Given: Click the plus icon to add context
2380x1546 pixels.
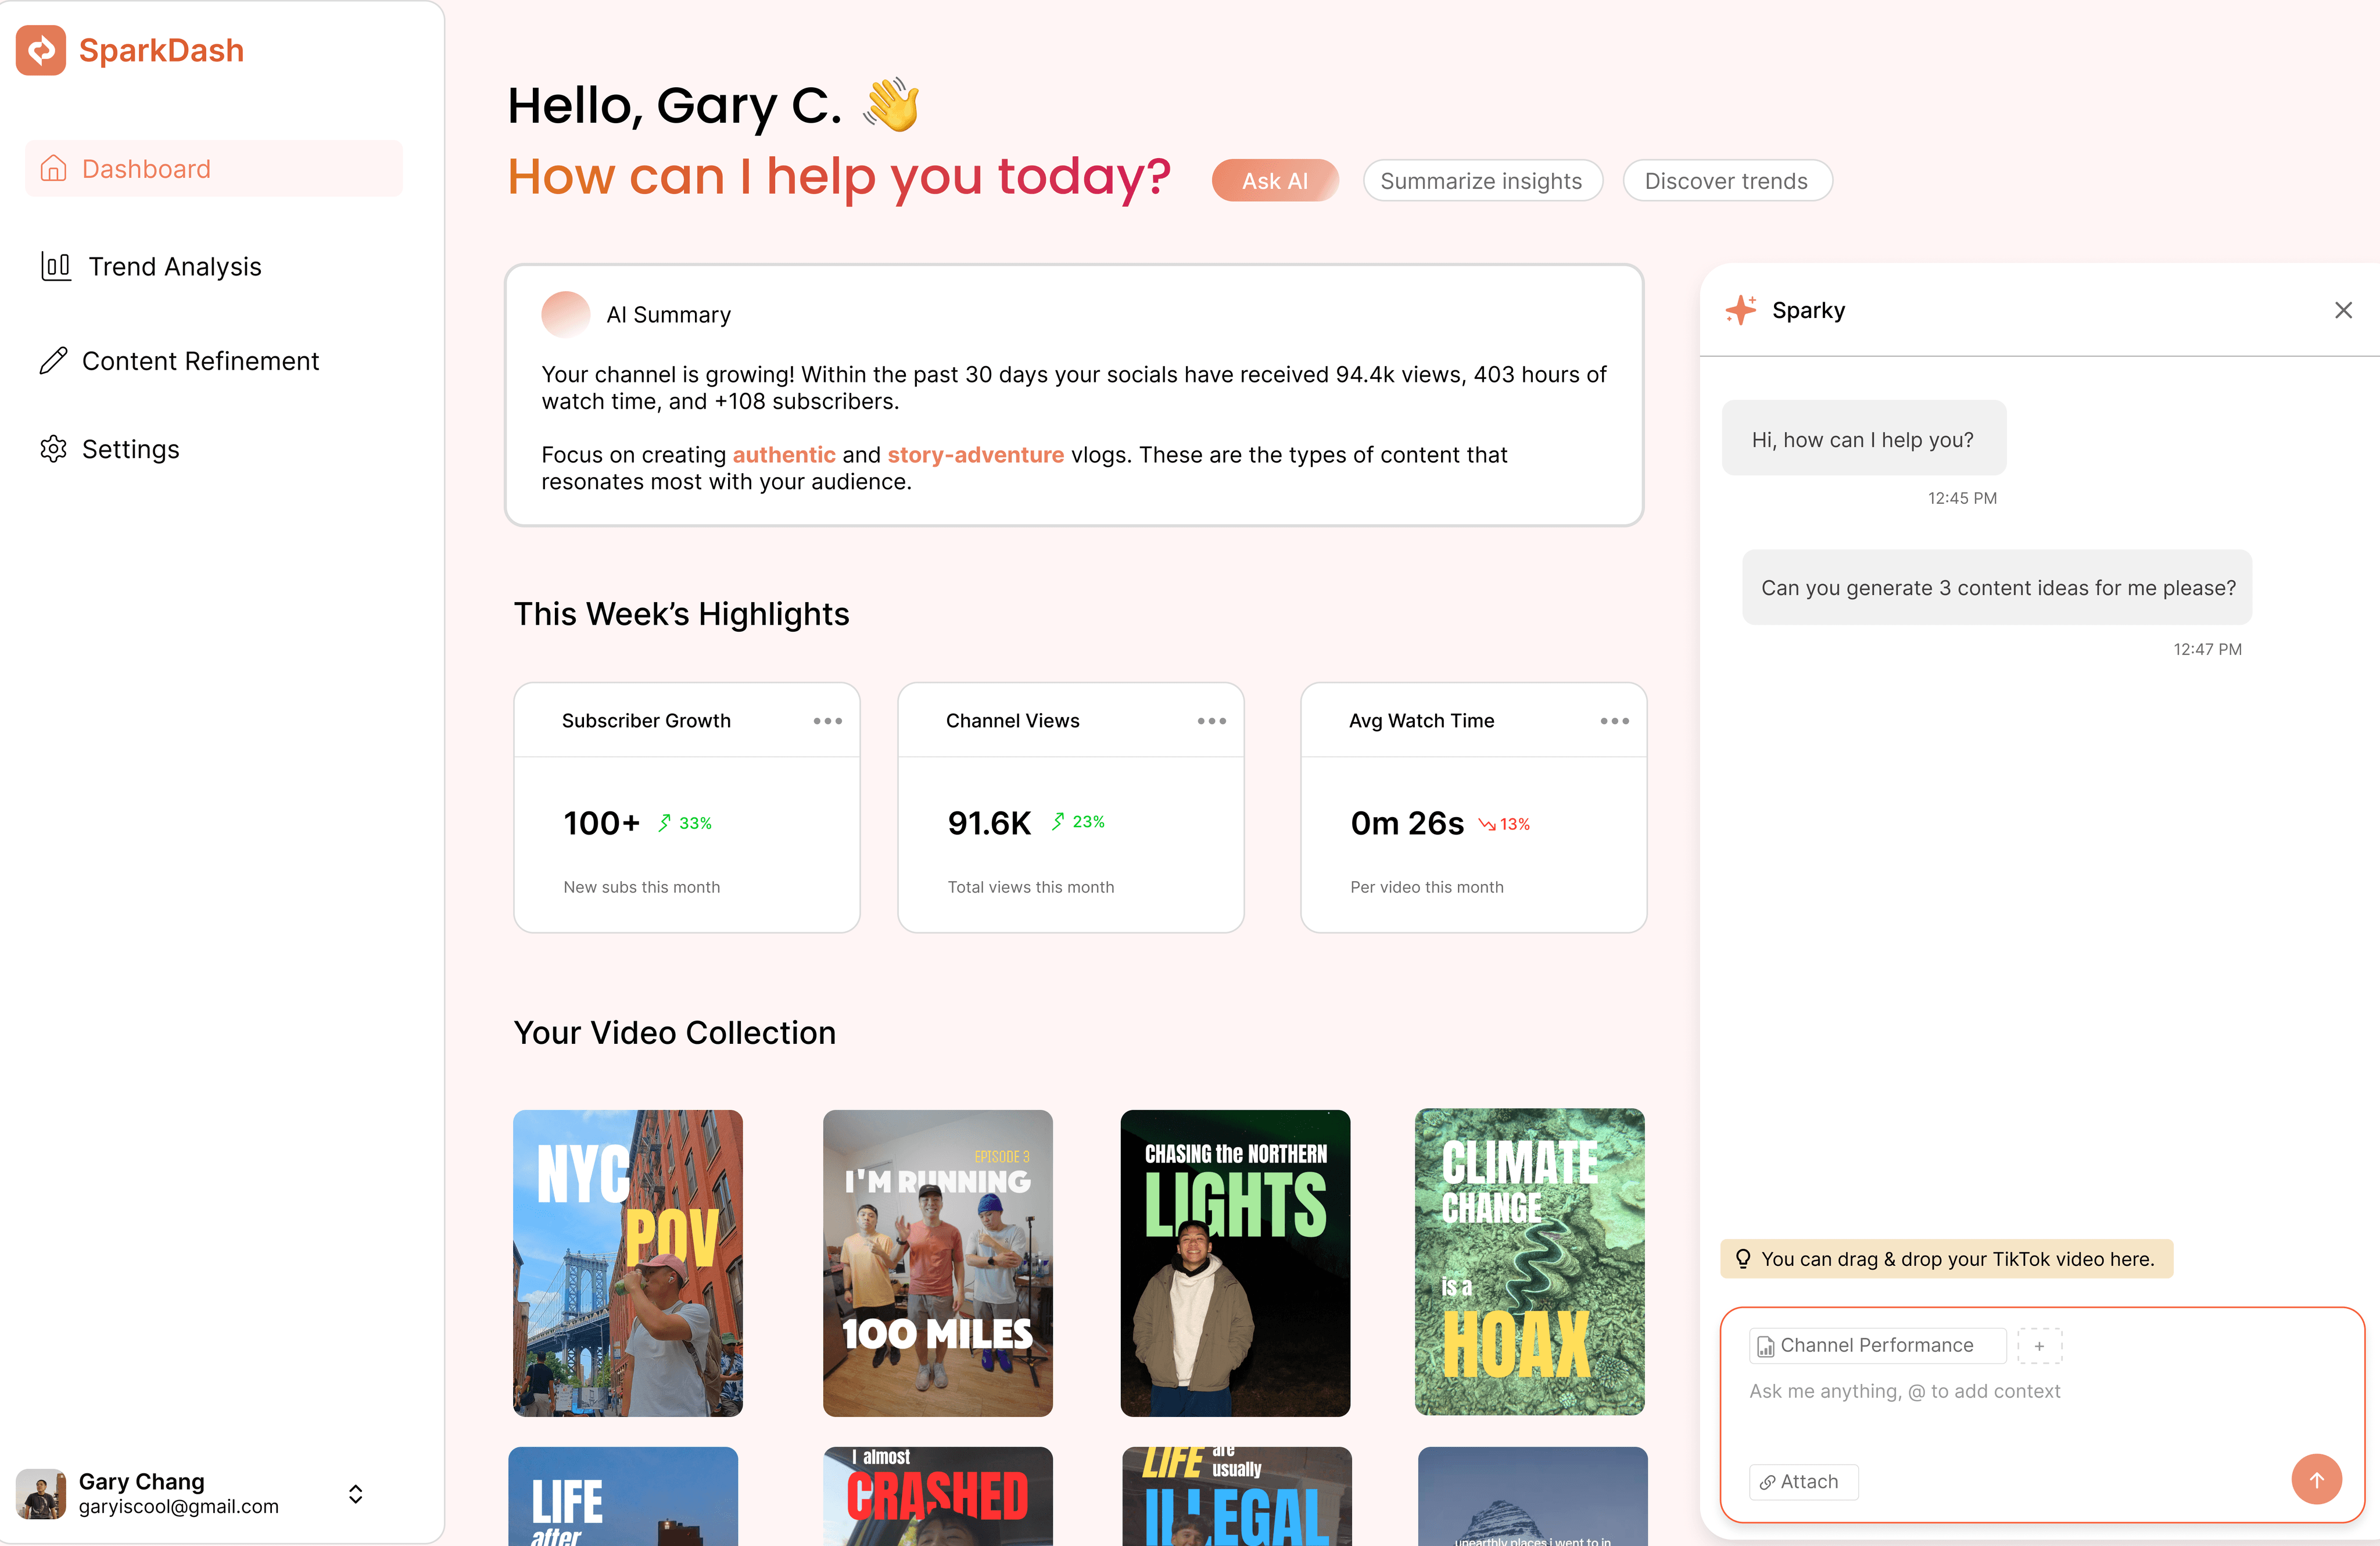Looking at the screenshot, I should (2039, 1345).
